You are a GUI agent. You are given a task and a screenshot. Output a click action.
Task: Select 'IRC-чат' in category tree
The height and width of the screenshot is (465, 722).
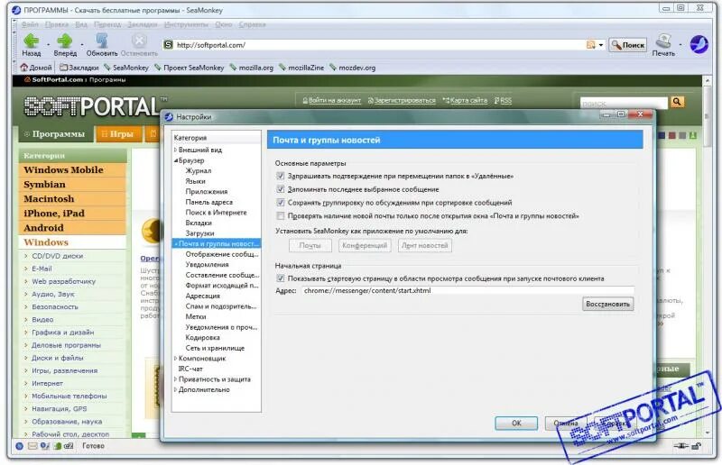click(190, 369)
